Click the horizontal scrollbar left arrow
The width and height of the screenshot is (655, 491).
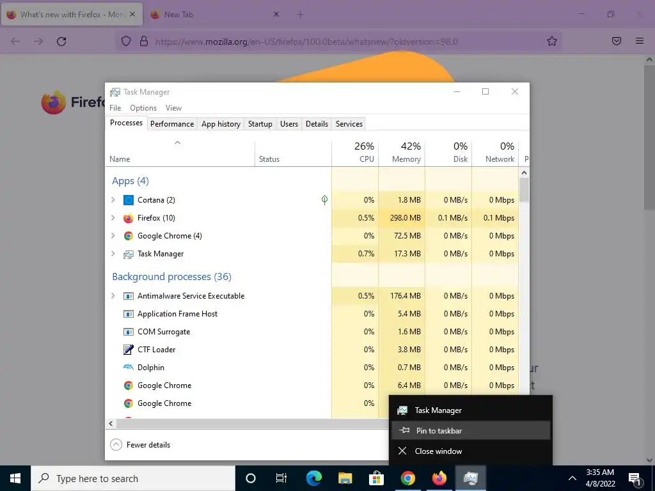111,423
